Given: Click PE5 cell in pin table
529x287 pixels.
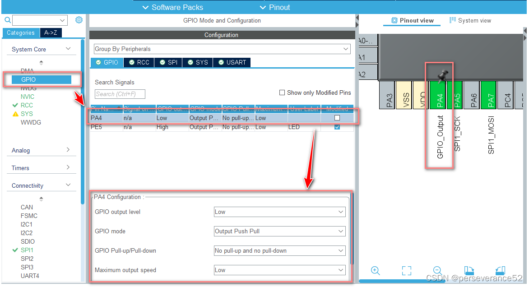Looking at the screenshot, I should [106, 127].
